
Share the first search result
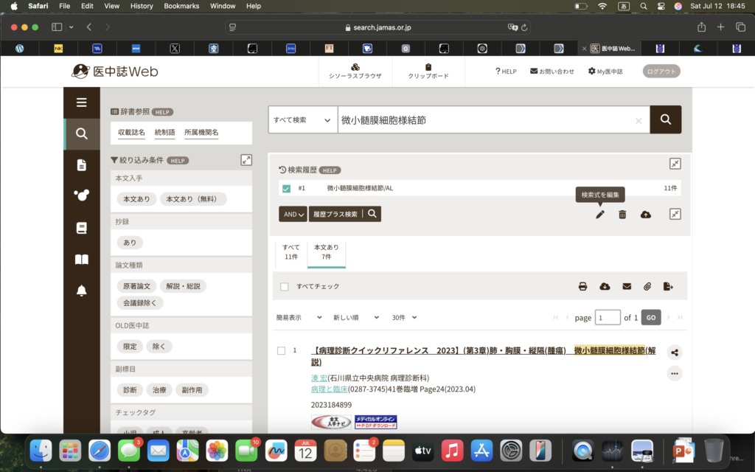(675, 353)
